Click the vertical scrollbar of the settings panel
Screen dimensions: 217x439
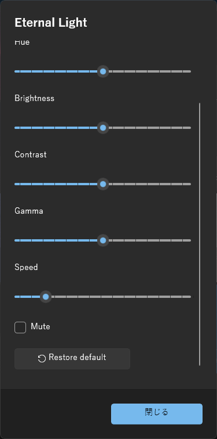200,234
